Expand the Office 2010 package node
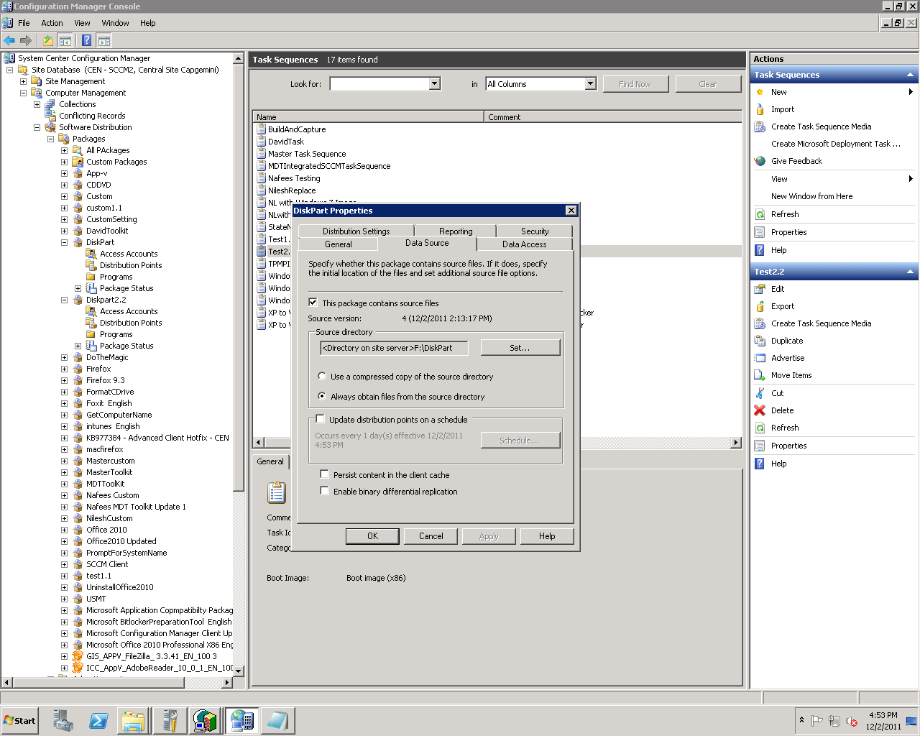This screenshot has width=920, height=736. coord(64,530)
